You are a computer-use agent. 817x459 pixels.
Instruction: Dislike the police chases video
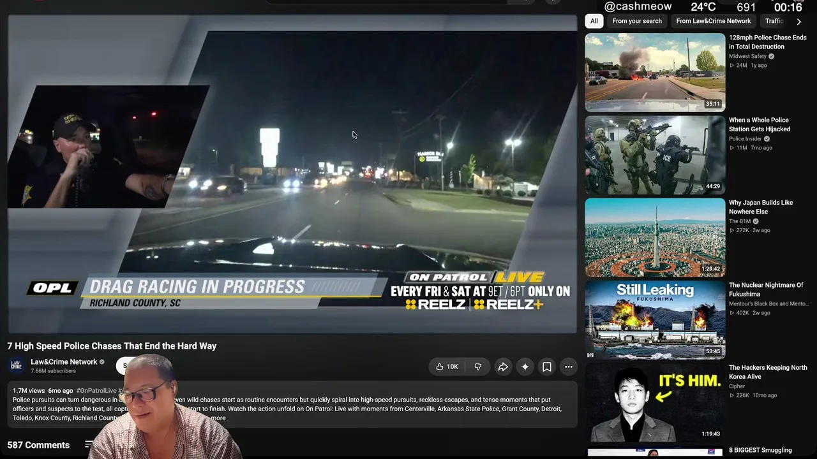click(478, 367)
